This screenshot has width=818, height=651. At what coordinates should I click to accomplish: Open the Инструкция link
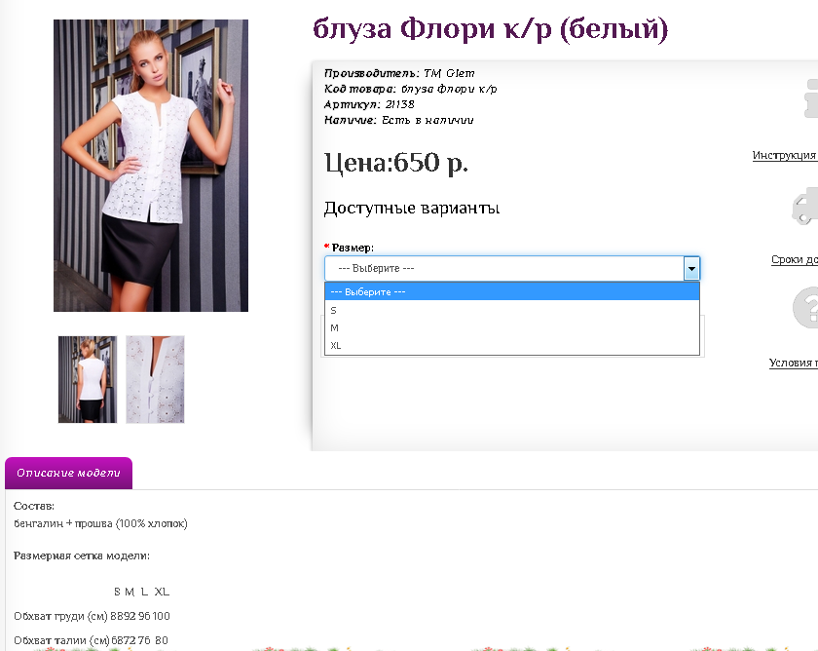784,155
